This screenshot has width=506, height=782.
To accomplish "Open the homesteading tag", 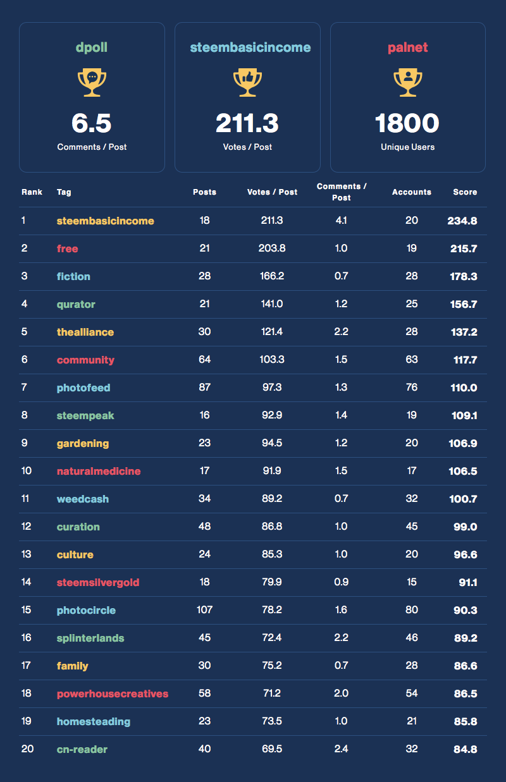I will pos(94,721).
